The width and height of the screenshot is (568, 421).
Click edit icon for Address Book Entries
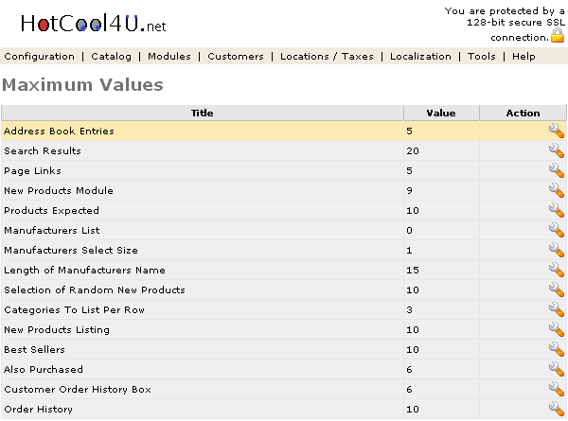point(556,132)
